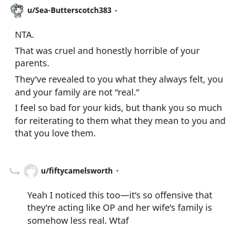The image size is (248, 243).
Task: Open the u/fiftycamelsworth username link
Action: pos(77,171)
